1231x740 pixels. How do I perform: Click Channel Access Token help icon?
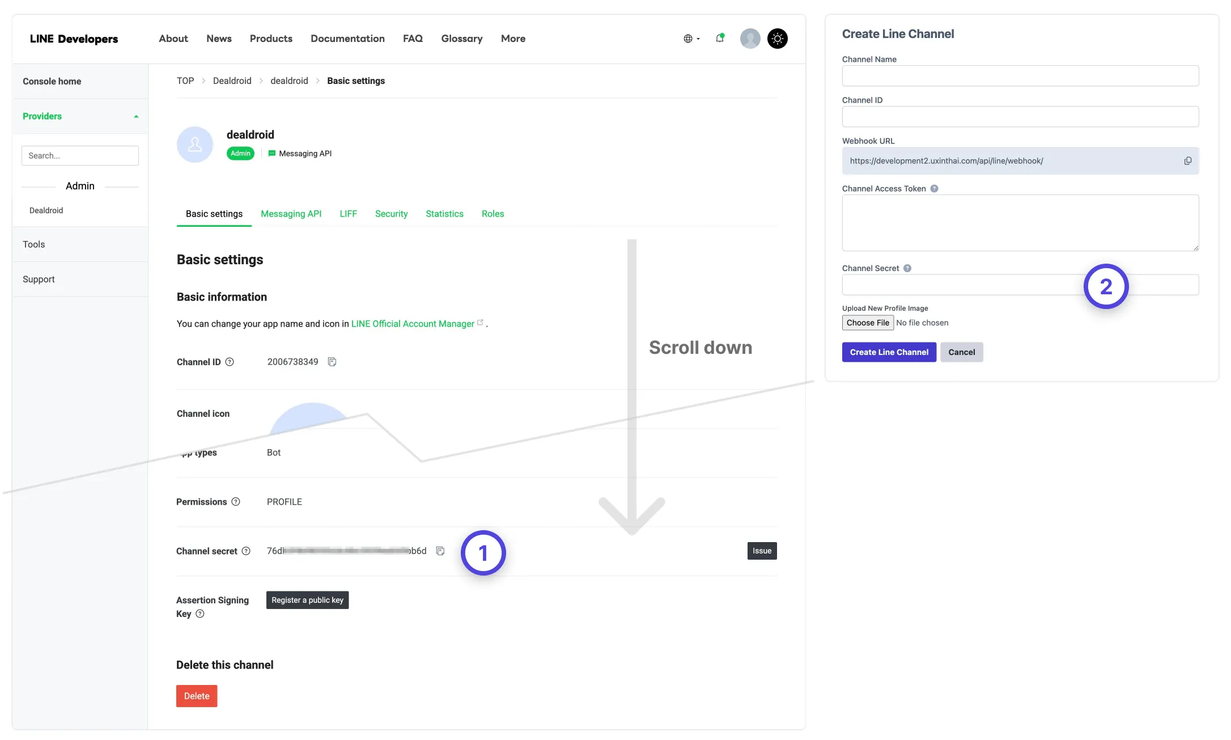934,189
